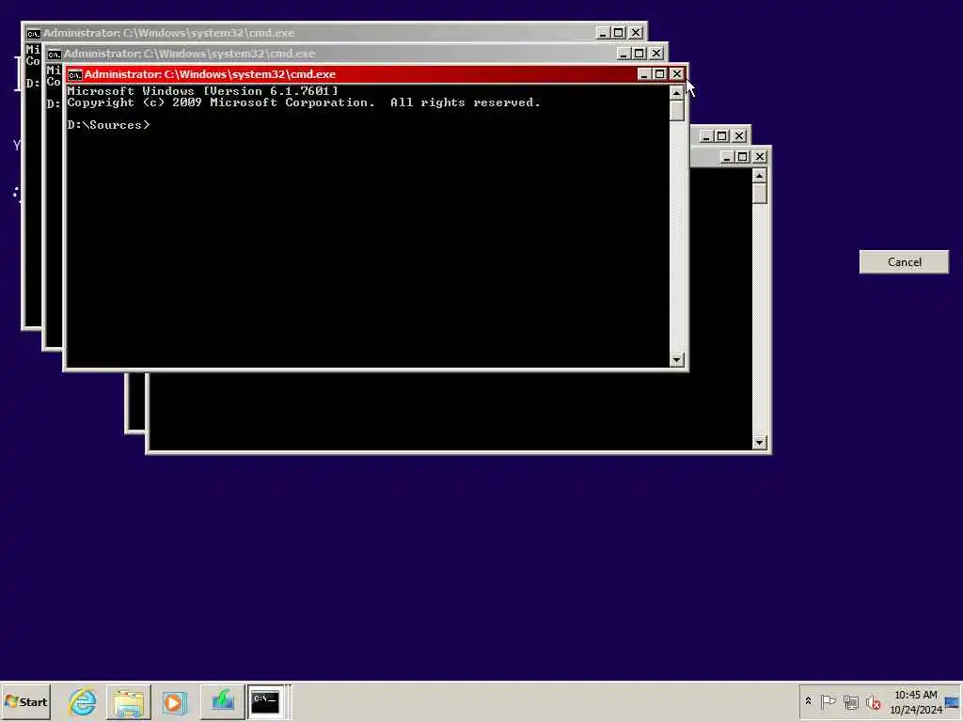Maximize the bottom-most right cmd window
963x722 pixels.
(743, 157)
